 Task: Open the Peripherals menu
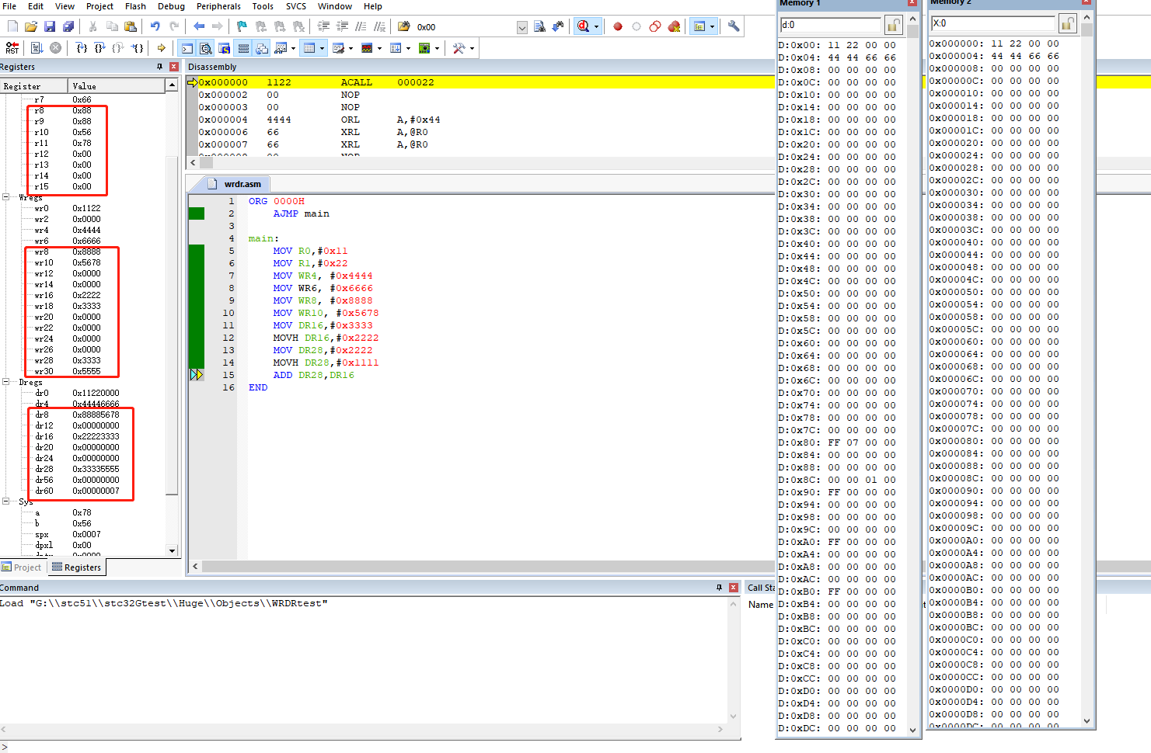(x=218, y=6)
